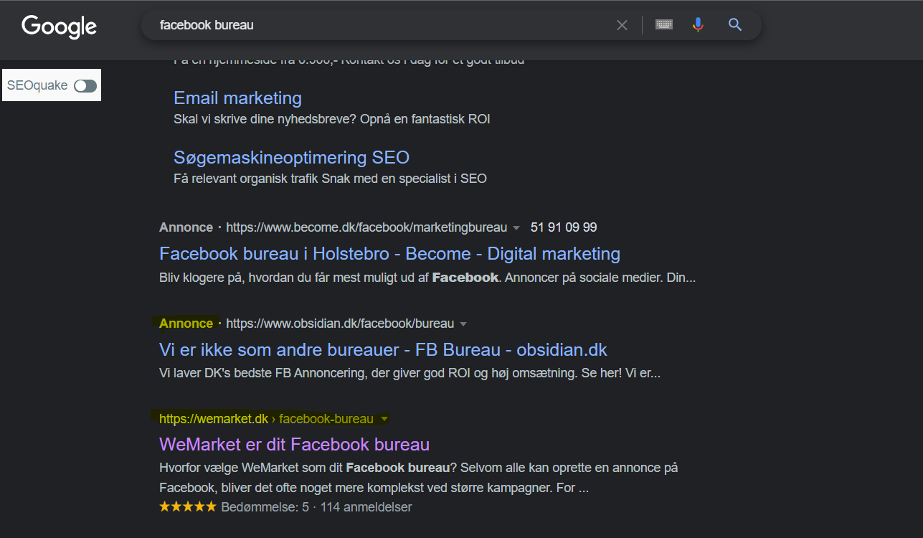Expand the obsidian.dk ad URL dropdown arrow

(x=463, y=324)
